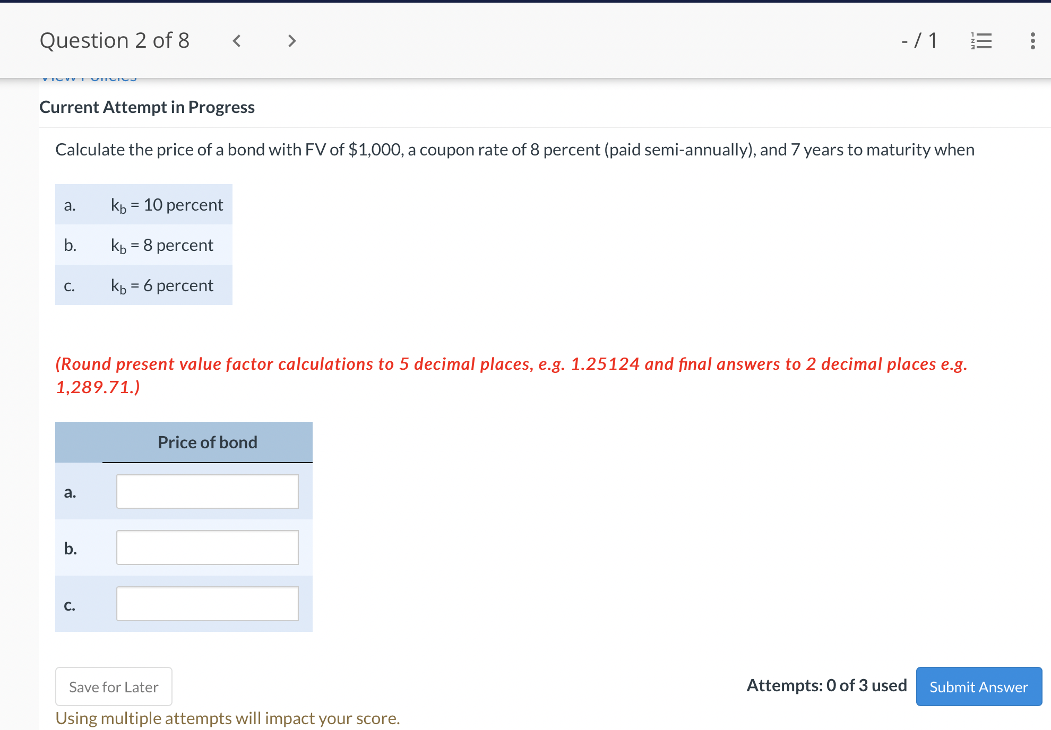The height and width of the screenshot is (730, 1051).
Task: Click the "Price of bond" column header
Action: tap(208, 442)
